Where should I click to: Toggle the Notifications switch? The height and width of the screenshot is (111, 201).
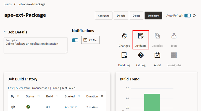click(75, 40)
